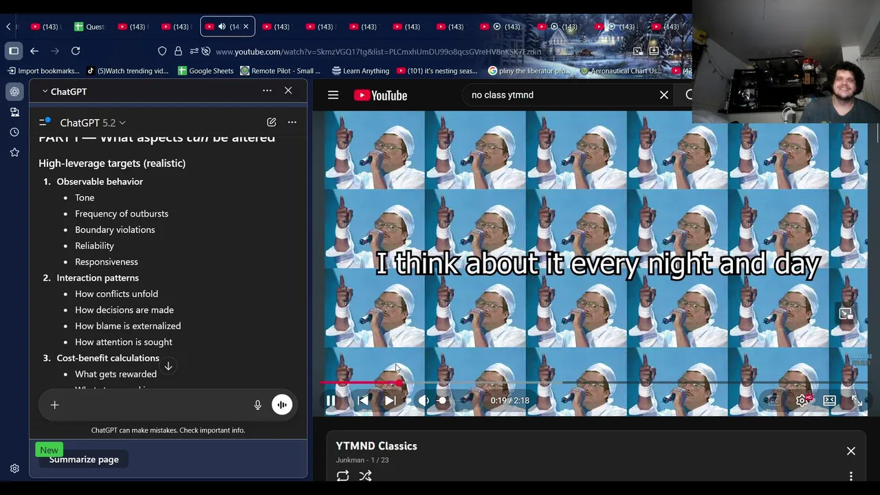880x495 pixels.
Task: Add attachment with the plus button
Action: [x=54, y=405]
